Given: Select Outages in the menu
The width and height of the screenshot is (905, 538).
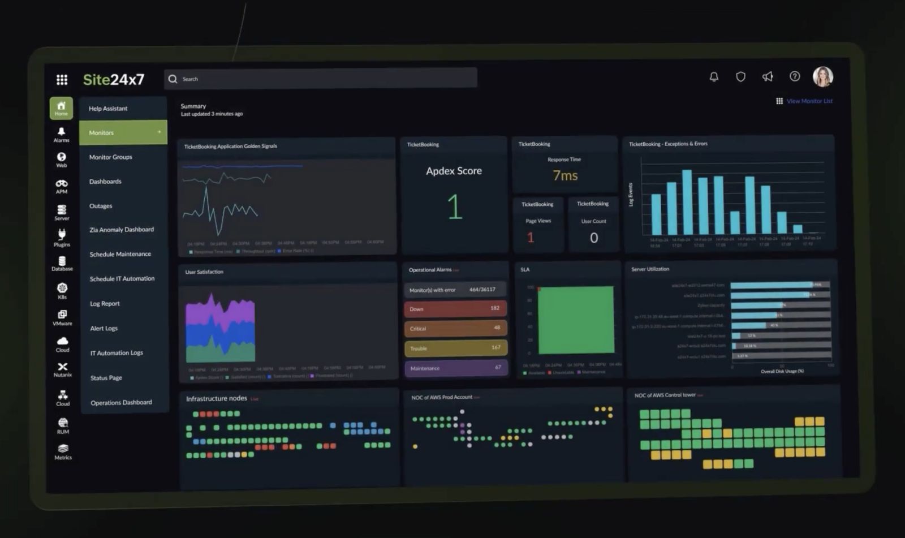Looking at the screenshot, I should pyautogui.click(x=101, y=206).
